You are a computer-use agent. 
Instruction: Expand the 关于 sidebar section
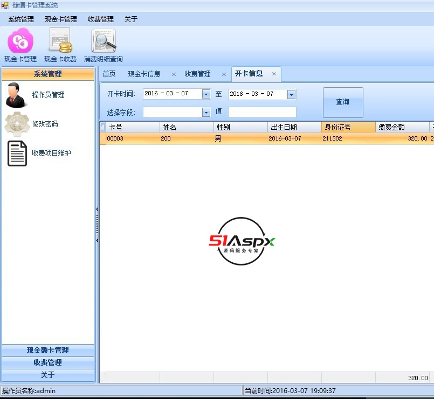pyautogui.click(x=48, y=375)
